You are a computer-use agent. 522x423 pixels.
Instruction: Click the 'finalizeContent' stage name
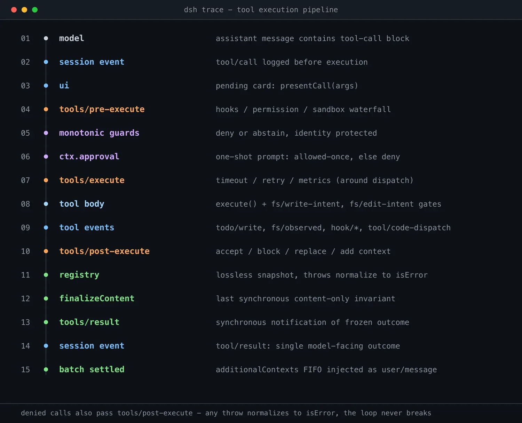point(97,298)
